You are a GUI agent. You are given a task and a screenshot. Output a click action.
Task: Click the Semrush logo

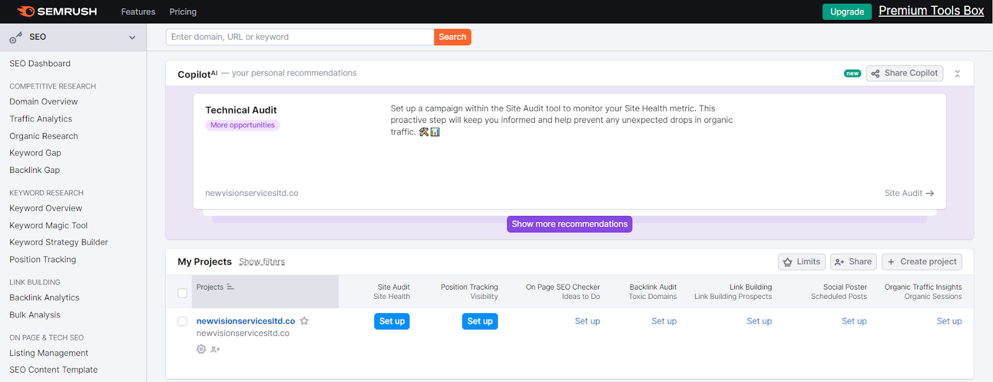click(57, 12)
